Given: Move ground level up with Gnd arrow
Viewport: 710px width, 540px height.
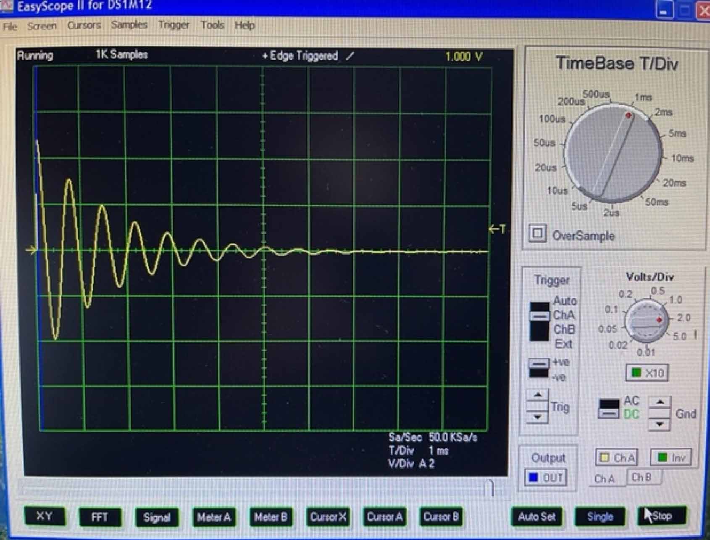Looking at the screenshot, I should point(660,402).
